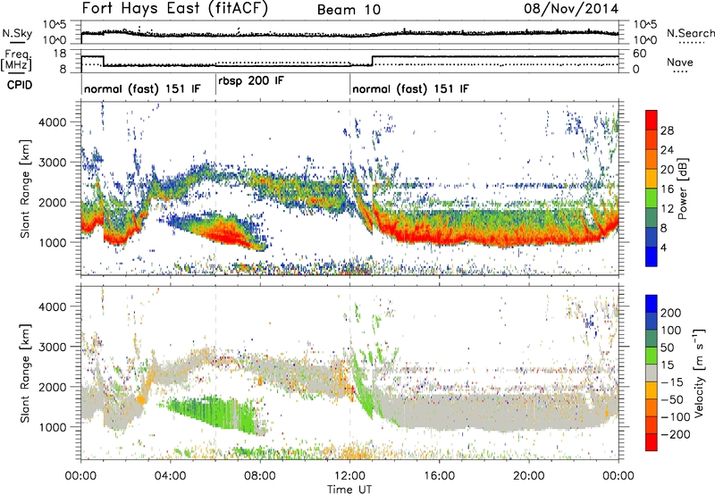Click the 'normal (fast) 151 IF' label at 12:00
The width and height of the screenshot is (715, 495).
pos(410,88)
